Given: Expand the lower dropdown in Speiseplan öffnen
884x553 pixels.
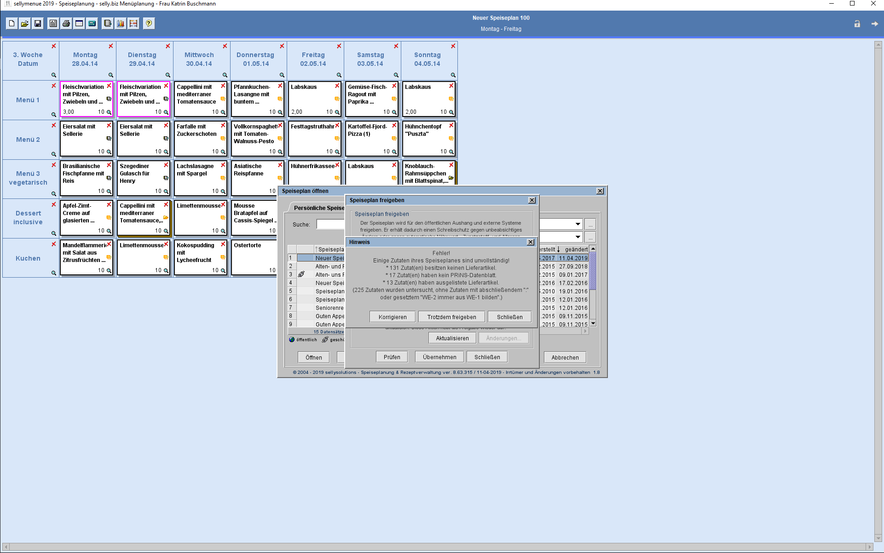Looking at the screenshot, I should 578,237.
